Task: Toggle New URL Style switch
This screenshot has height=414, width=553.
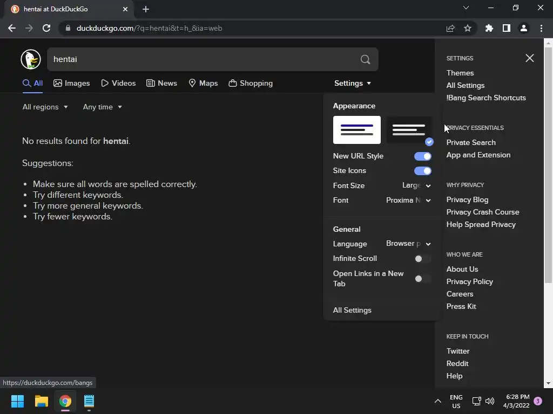Action: (422, 156)
